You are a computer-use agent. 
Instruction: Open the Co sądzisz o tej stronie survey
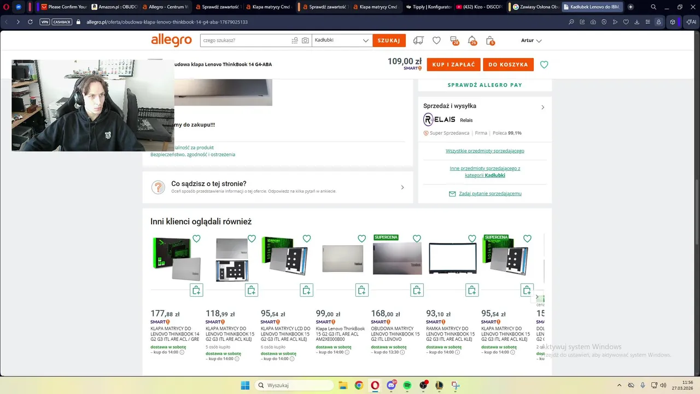(x=278, y=187)
